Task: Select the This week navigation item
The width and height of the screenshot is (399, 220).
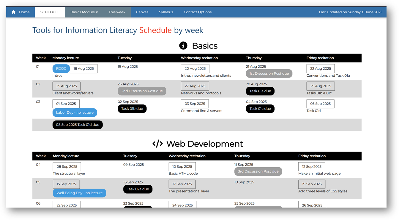Action: click(x=117, y=12)
